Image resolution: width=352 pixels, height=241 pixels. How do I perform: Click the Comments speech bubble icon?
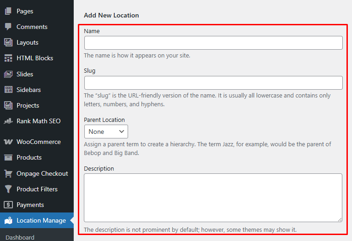click(8, 27)
